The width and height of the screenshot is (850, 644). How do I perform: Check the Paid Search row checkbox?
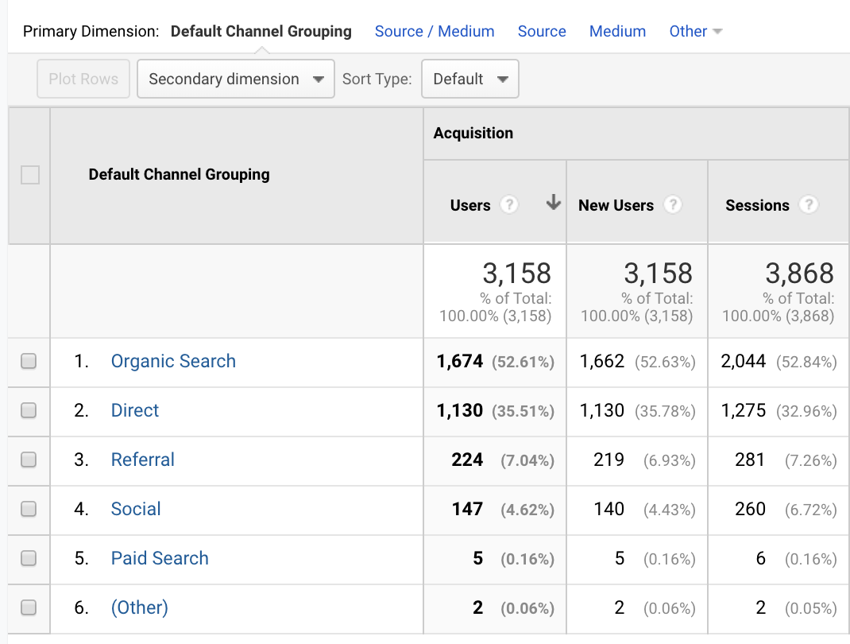click(29, 558)
